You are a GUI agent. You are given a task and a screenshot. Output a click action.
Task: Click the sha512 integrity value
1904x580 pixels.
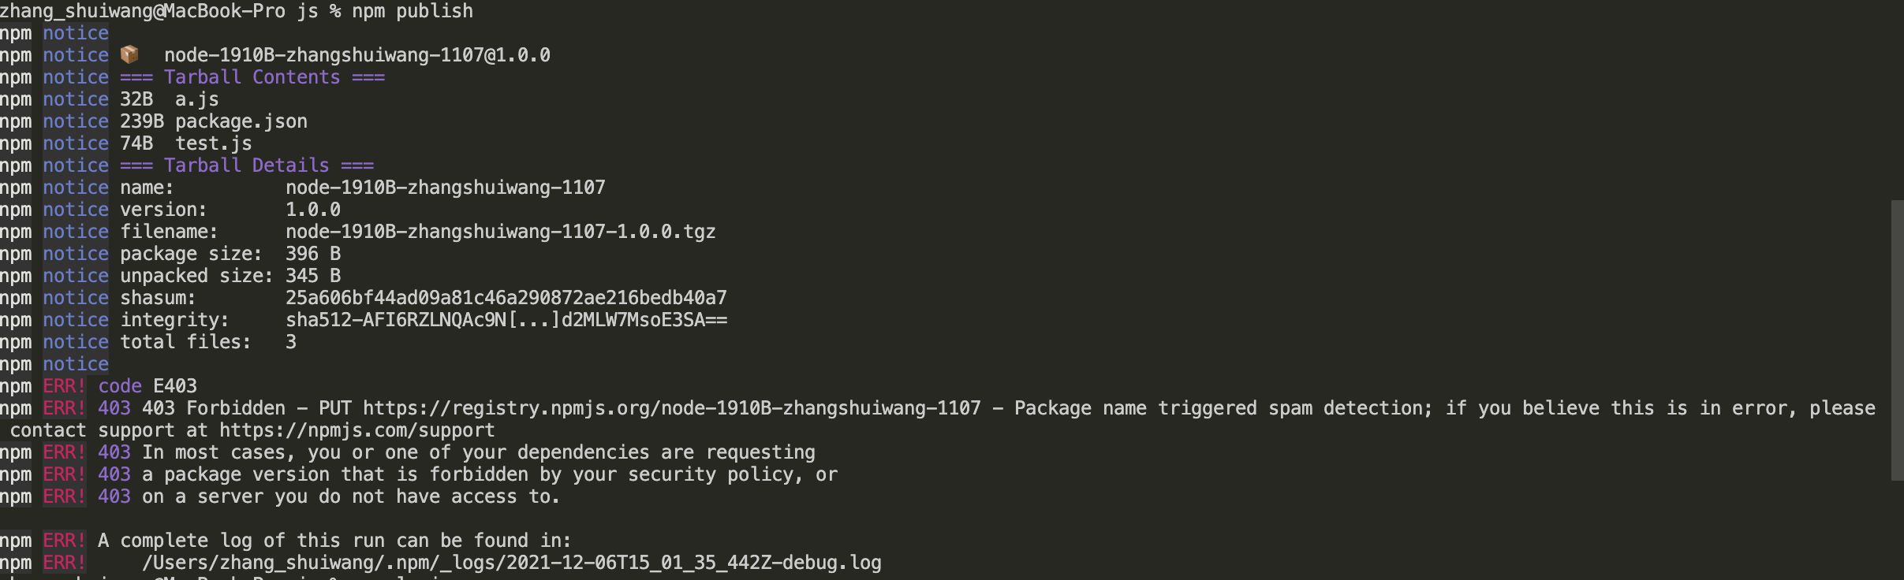(x=506, y=320)
